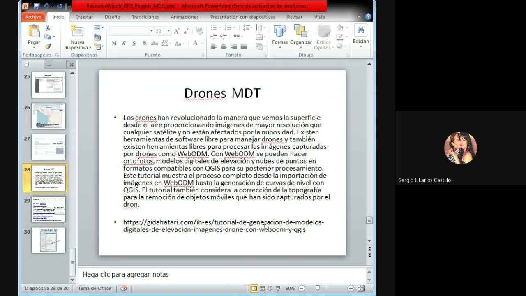The width and height of the screenshot is (526, 296).
Task: Toggle align text left
Action: click(214, 46)
